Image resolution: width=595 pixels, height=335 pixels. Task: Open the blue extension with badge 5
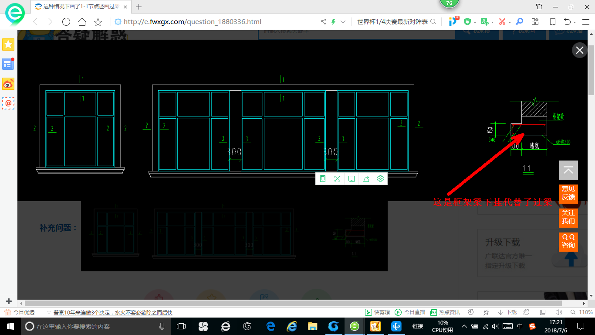click(x=453, y=21)
